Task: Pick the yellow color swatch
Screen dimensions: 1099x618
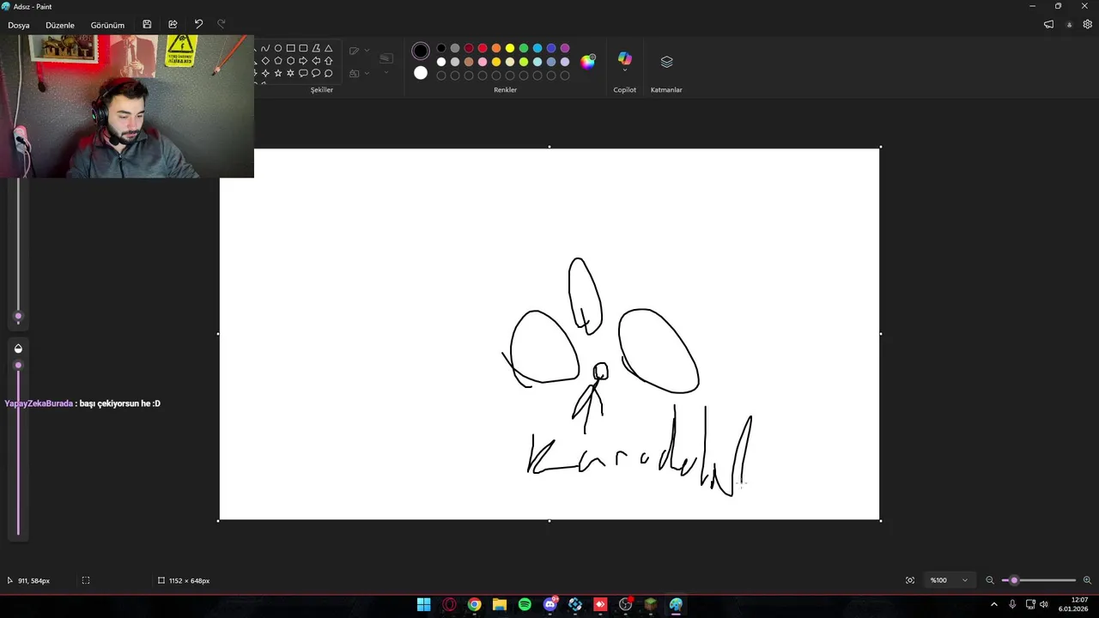Action: click(510, 48)
